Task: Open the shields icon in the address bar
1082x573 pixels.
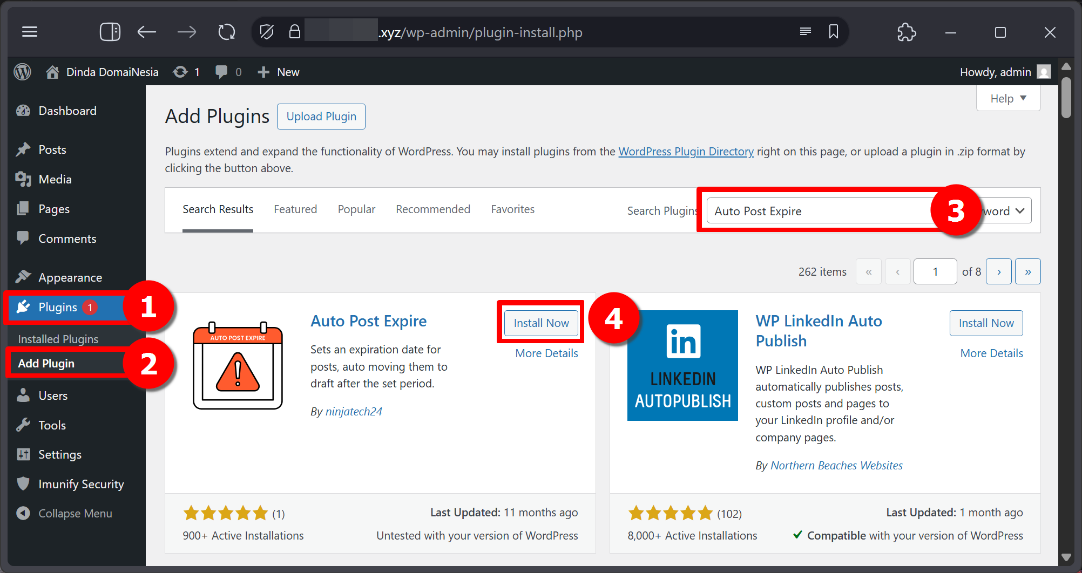Action: [x=267, y=32]
